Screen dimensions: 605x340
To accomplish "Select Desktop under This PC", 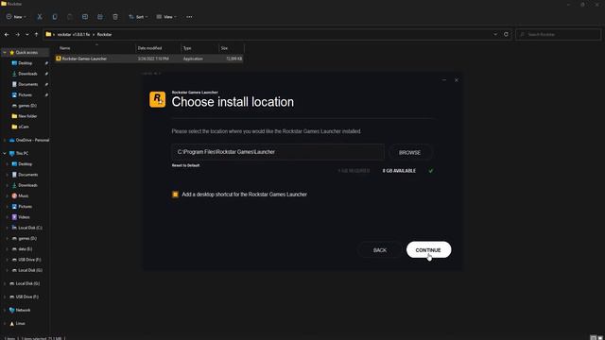I will point(25,163).
